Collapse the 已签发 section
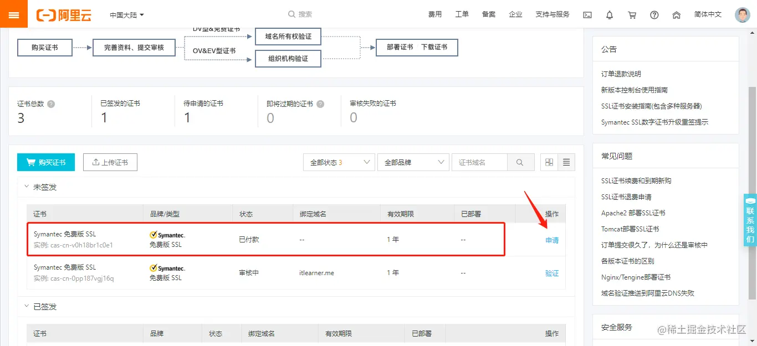Image resolution: width=757 pixels, height=346 pixels. 26,306
